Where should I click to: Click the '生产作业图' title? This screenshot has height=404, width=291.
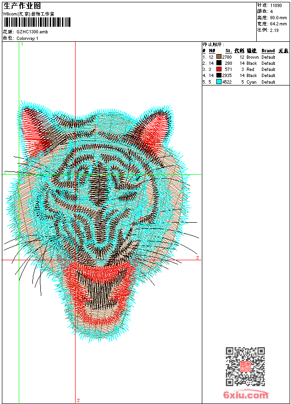22,6
